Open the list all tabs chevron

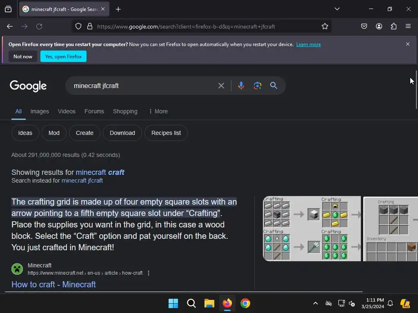click(x=337, y=9)
